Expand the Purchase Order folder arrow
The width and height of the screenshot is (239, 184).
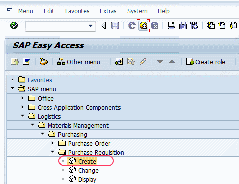[x=53, y=143]
